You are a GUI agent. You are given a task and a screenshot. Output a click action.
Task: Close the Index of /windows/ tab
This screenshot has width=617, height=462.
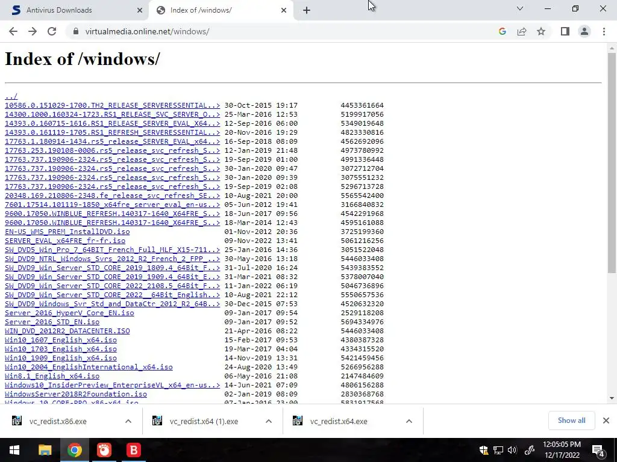click(x=284, y=10)
